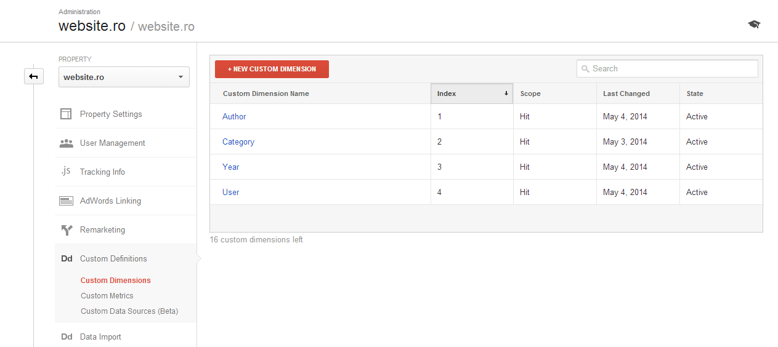Click Last Changed date in Author row
Screen dimensions: 778x347
tap(625, 116)
